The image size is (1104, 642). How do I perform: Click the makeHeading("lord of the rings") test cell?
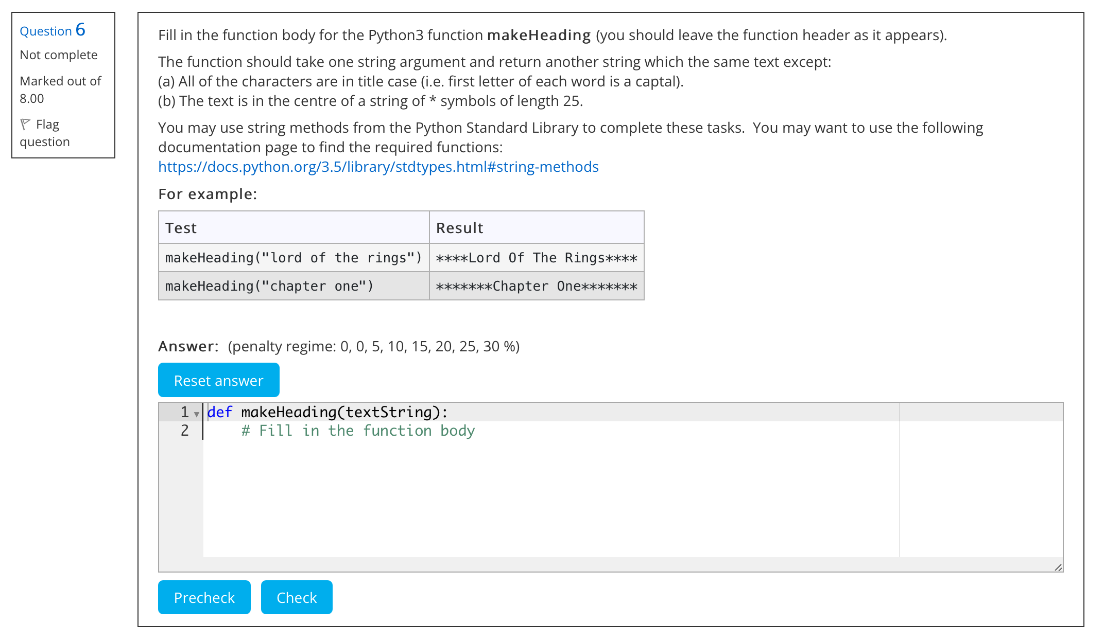tap(293, 258)
